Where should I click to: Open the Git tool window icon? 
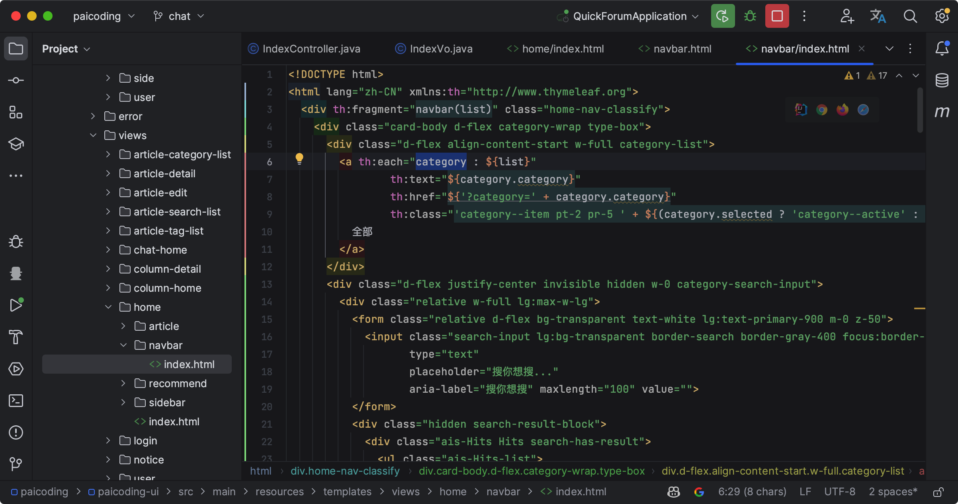pyautogui.click(x=16, y=463)
